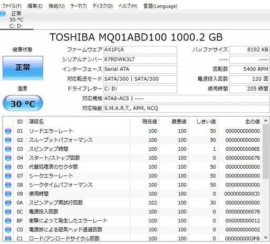Screen dimensions: 270x244
Task: Select the C: D: disk tab status icon
Action: tap(3, 14)
